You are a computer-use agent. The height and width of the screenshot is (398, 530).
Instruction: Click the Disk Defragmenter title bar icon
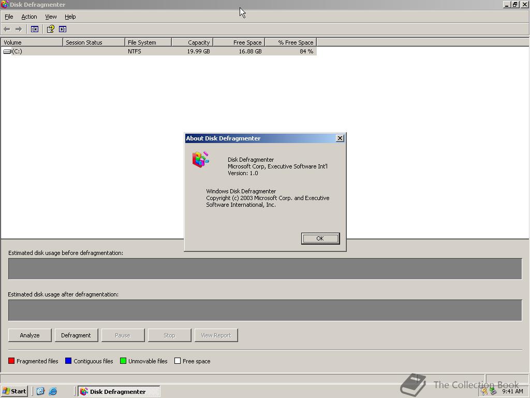tap(4, 4)
